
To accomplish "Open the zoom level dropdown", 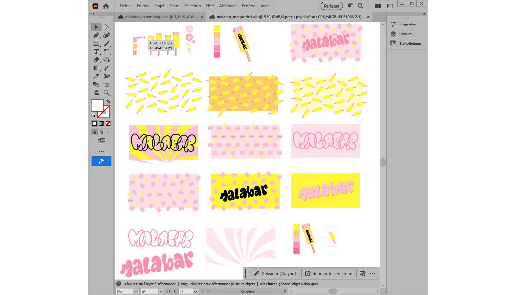I will coord(136,291).
